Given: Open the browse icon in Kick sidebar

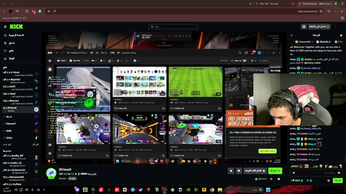Looking at the screenshot, I should [5, 43].
